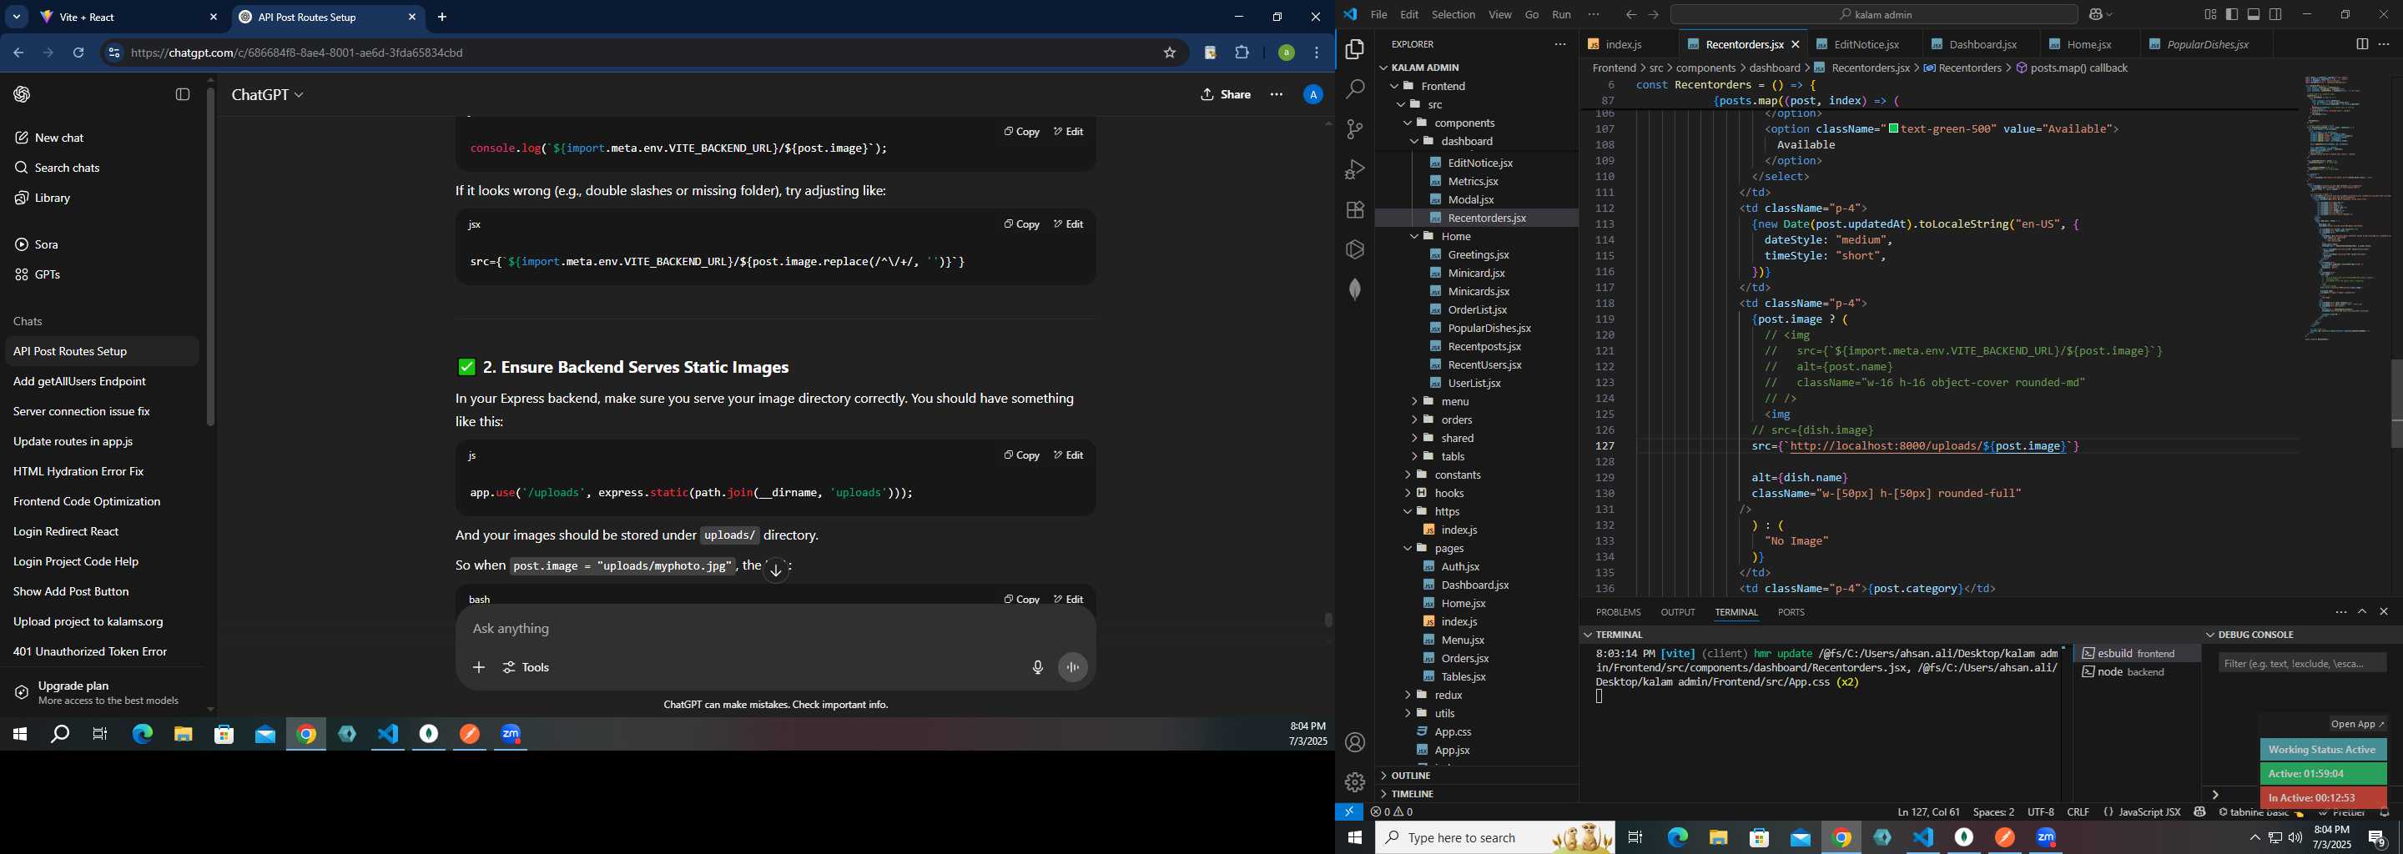Go back with VS Code navigation arrow
2403x854 pixels.
tap(1630, 14)
